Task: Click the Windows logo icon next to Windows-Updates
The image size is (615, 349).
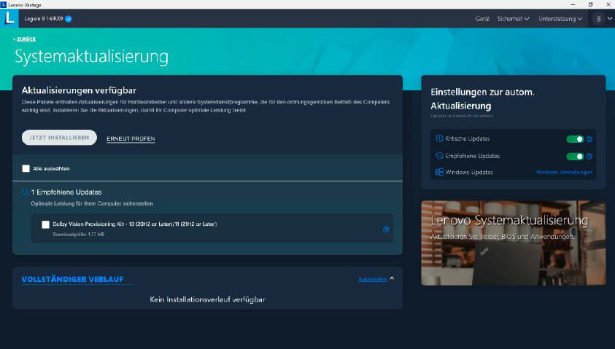Action: pyautogui.click(x=440, y=173)
